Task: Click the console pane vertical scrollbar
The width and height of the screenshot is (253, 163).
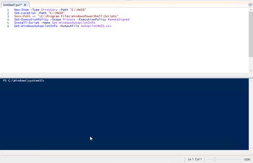Action: (250, 114)
